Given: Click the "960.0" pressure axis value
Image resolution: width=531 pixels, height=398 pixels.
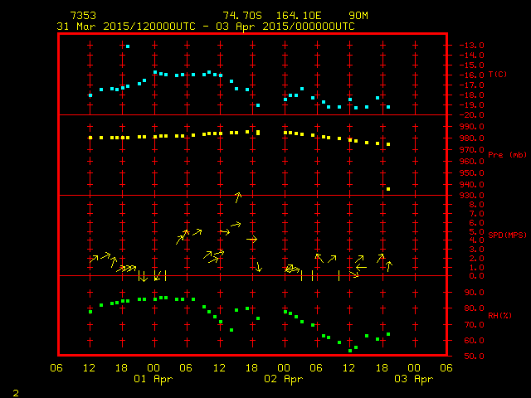Looking at the screenshot, I should (x=471, y=161).
